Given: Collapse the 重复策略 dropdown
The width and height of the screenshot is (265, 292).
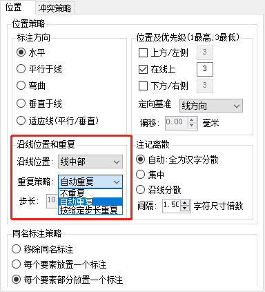Looking at the screenshot, I should coord(90,182).
